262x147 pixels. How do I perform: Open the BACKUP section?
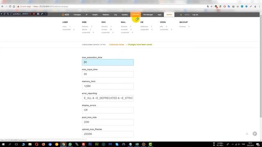(x=183, y=22)
